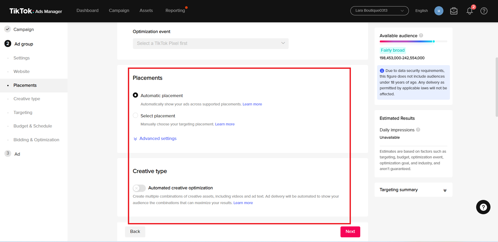Open the floating help button at bottom right
Image resolution: width=498 pixels, height=242 pixels.
pos(483,207)
